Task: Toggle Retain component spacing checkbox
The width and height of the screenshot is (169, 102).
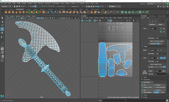Action: click(149, 41)
